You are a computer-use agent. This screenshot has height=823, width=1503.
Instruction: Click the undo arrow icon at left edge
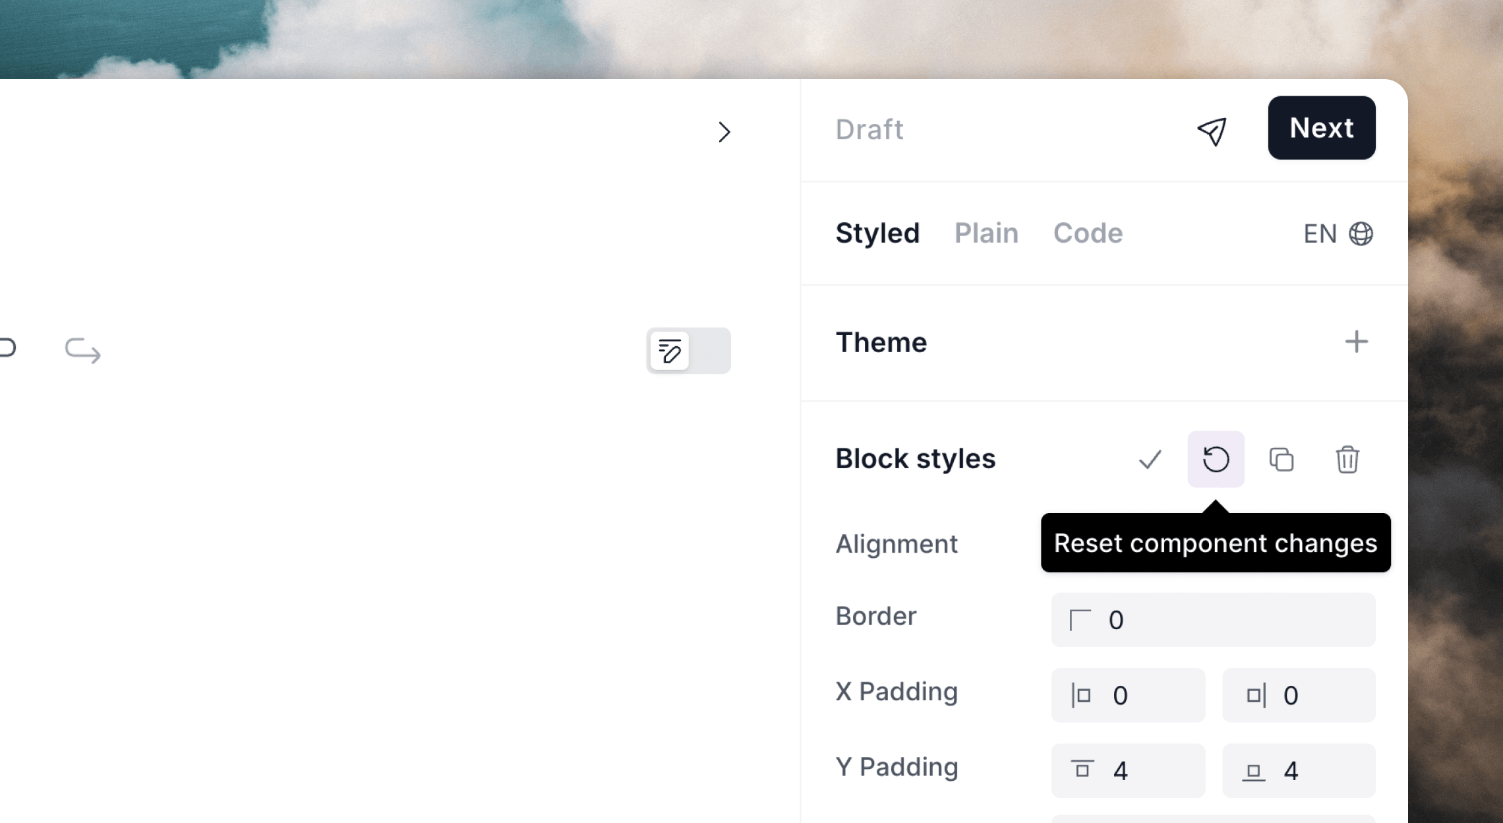(7, 348)
